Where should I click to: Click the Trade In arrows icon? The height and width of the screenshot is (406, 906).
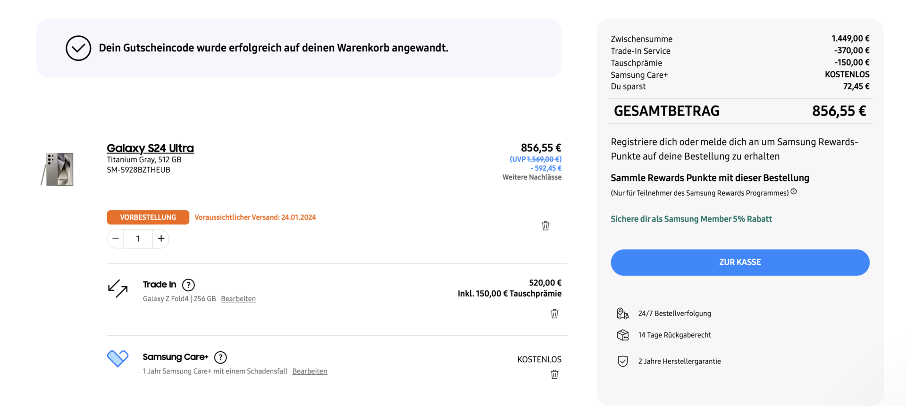coord(117,288)
